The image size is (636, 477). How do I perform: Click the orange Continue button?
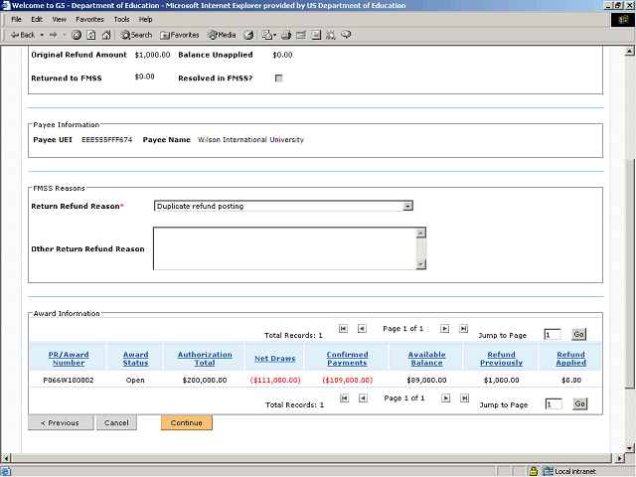coord(186,423)
